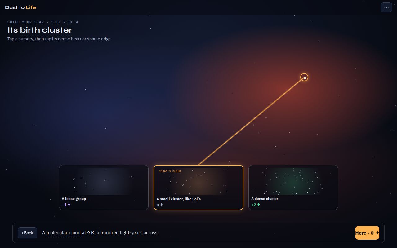This screenshot has height=248, width=397.
Task: Click the Dust to Life logo
Action: 20,7
